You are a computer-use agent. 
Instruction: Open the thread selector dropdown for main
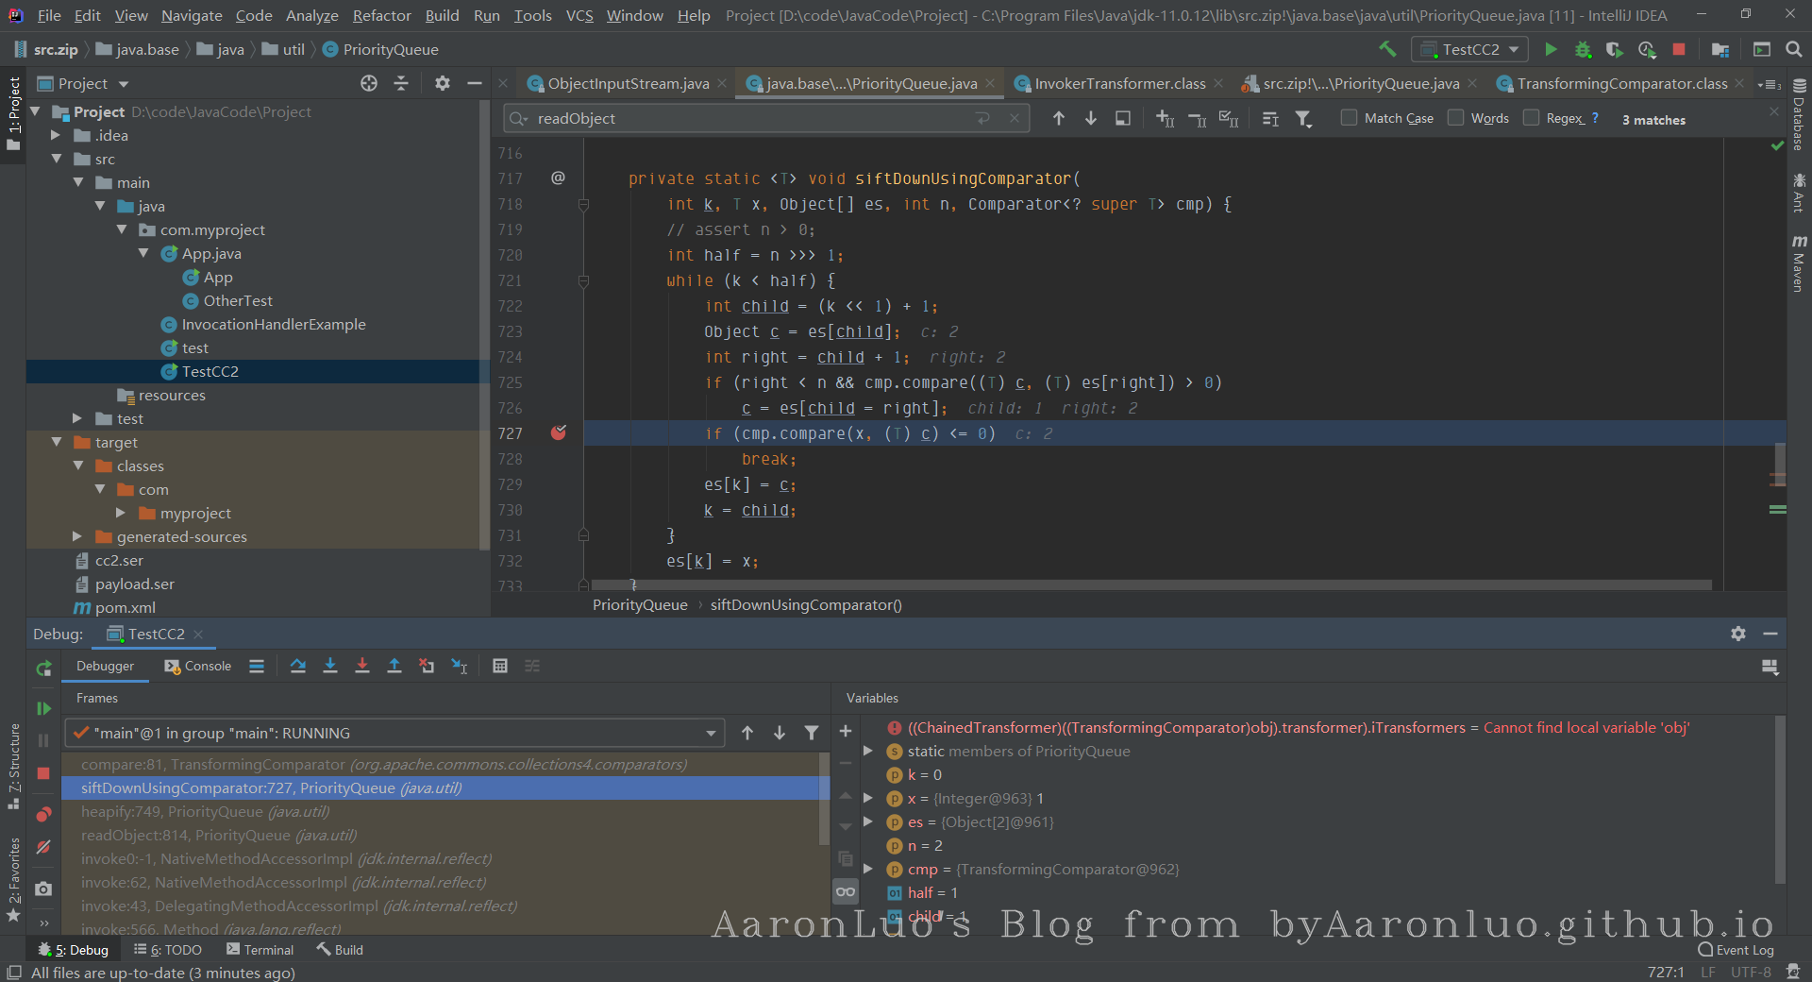click(x=710, y=734)
